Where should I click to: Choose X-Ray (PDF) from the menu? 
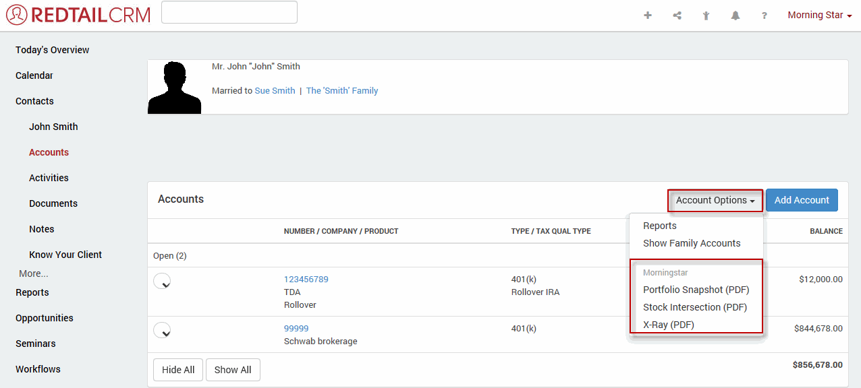[668, 325]
